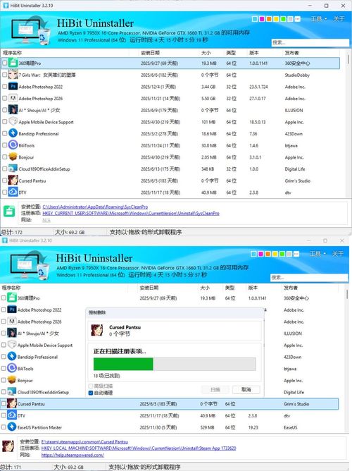This screenshot has width=352, height=471.
Task: Click the 搜索 search field in bottom window
Action: 309,278
